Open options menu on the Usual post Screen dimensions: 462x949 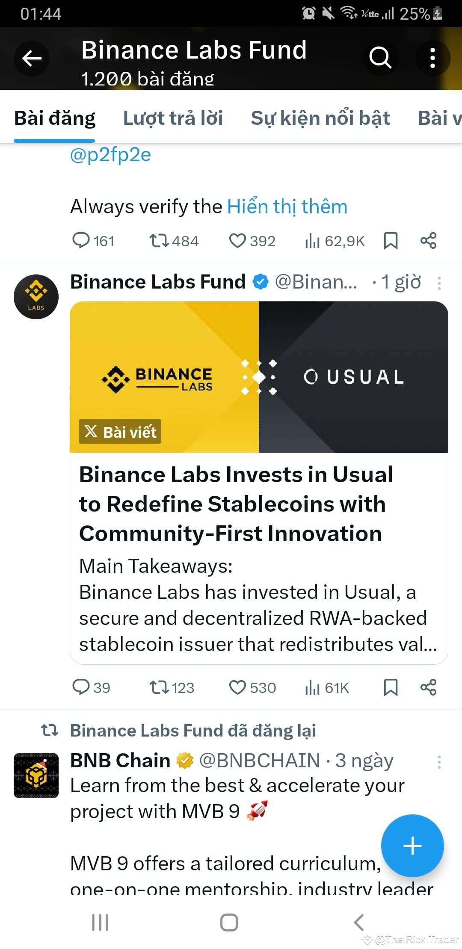pyautogui.click(x=440, y=283)
